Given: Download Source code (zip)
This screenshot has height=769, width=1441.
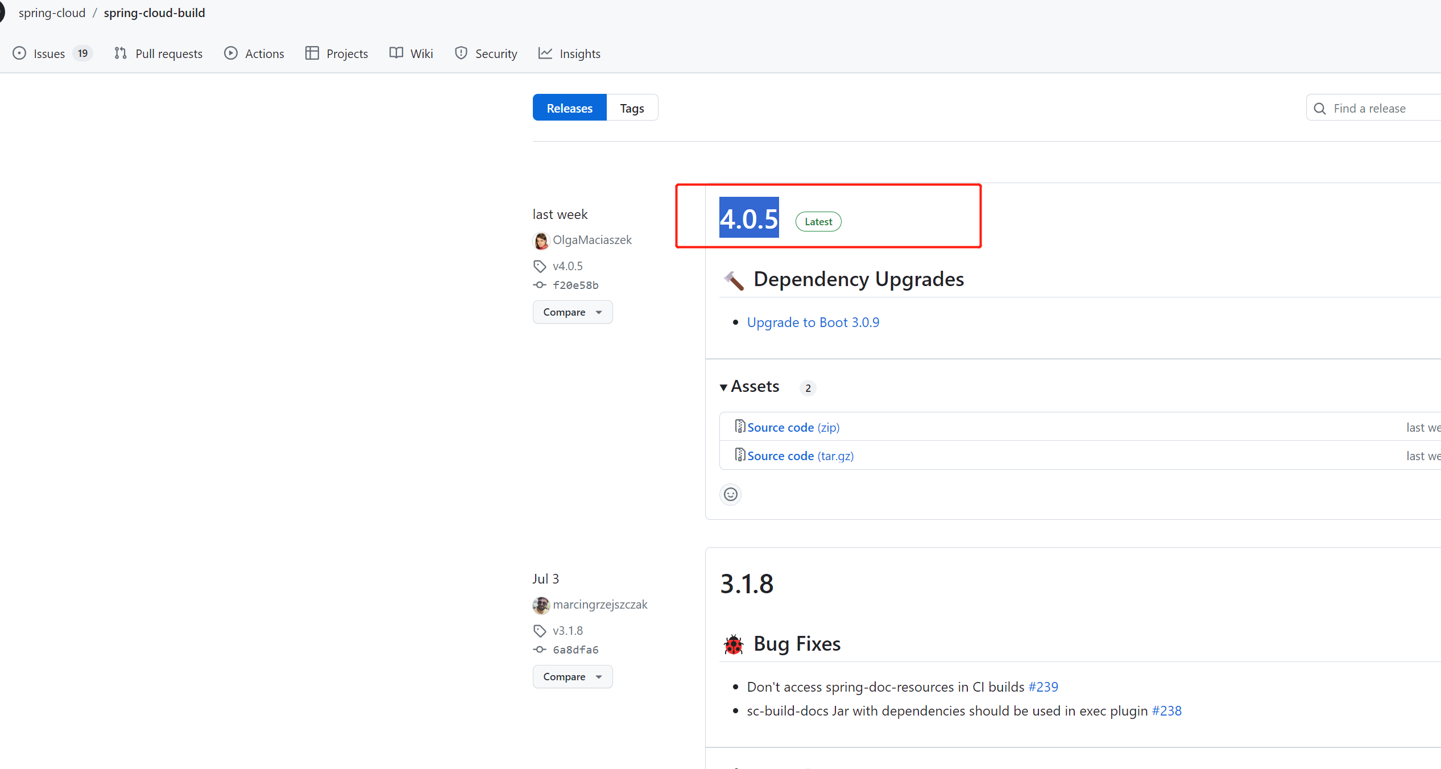Looking at the screenshot, I should 793,428.
